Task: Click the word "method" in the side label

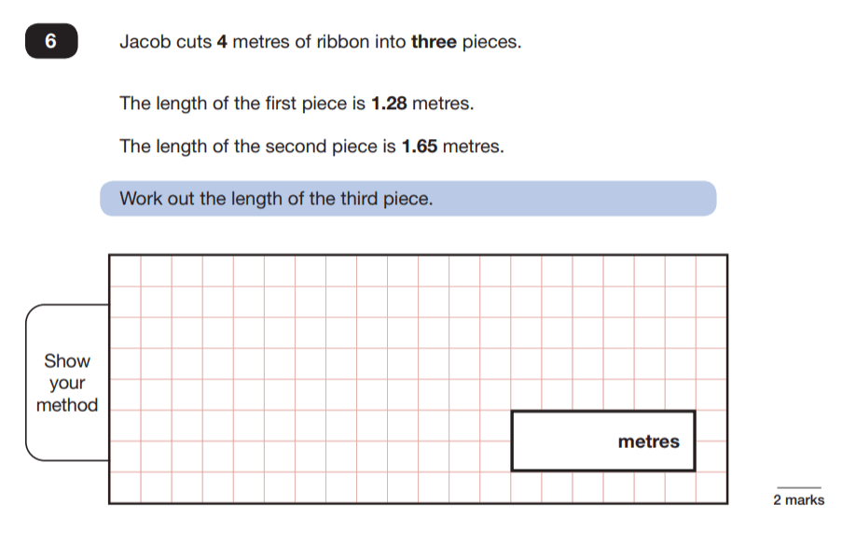Action: click(x=67, y=406)
